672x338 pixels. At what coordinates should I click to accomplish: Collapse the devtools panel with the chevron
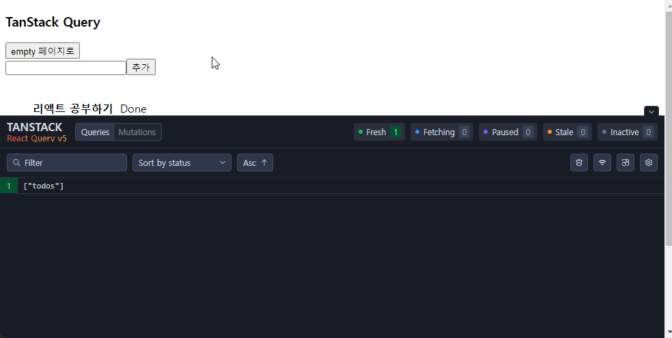651,111
